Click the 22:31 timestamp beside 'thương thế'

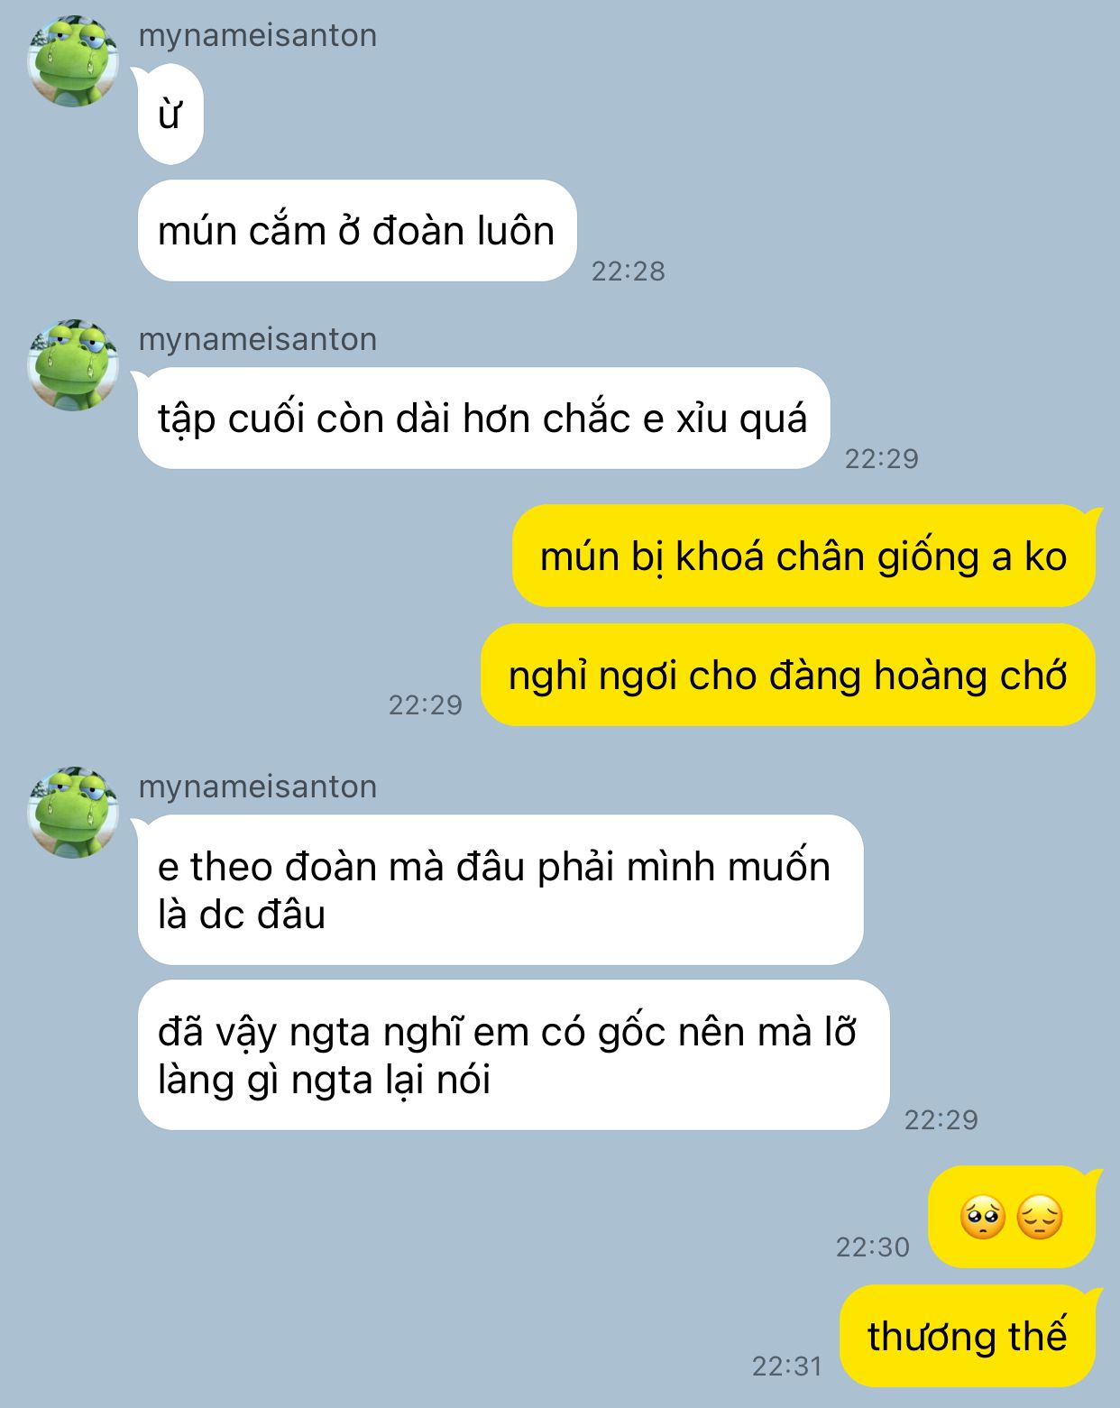click(787, 1366)
